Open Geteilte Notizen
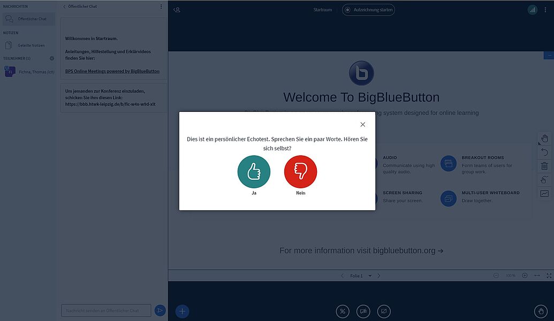Viewport: 554px width, 321px height. tap(29, 45)
